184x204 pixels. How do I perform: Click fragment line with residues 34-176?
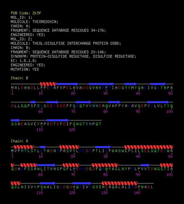click(58, 31)
